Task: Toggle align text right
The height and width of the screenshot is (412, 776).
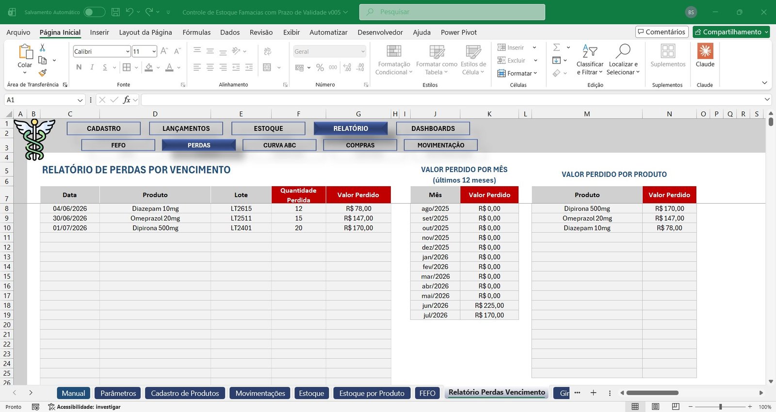Action: pyautogui.click(x=223, y=67)
